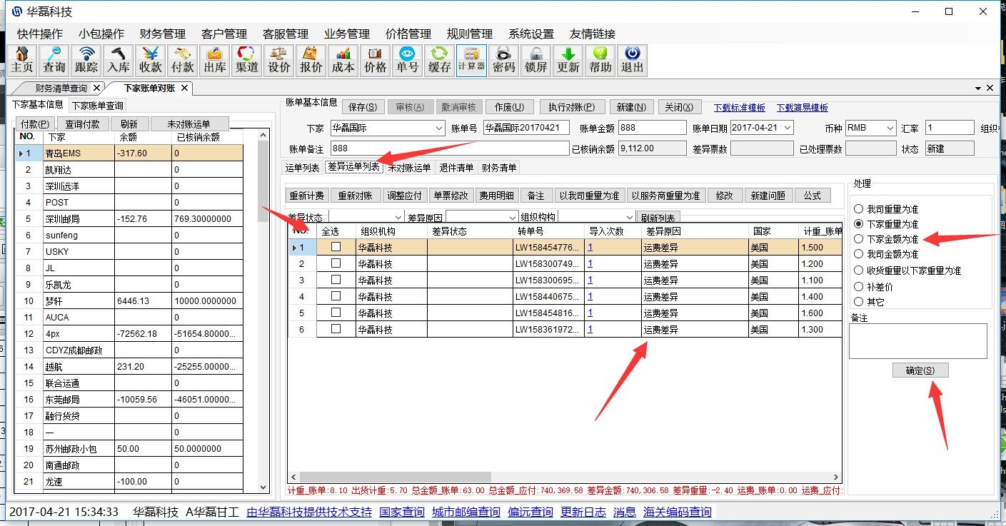Expand the 下家 combo box dropdown

(x=438, y=128)
